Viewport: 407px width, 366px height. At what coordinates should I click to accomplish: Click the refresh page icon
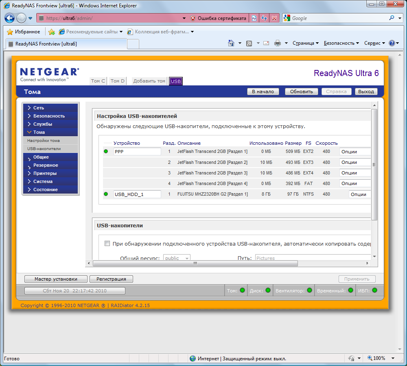264,18
